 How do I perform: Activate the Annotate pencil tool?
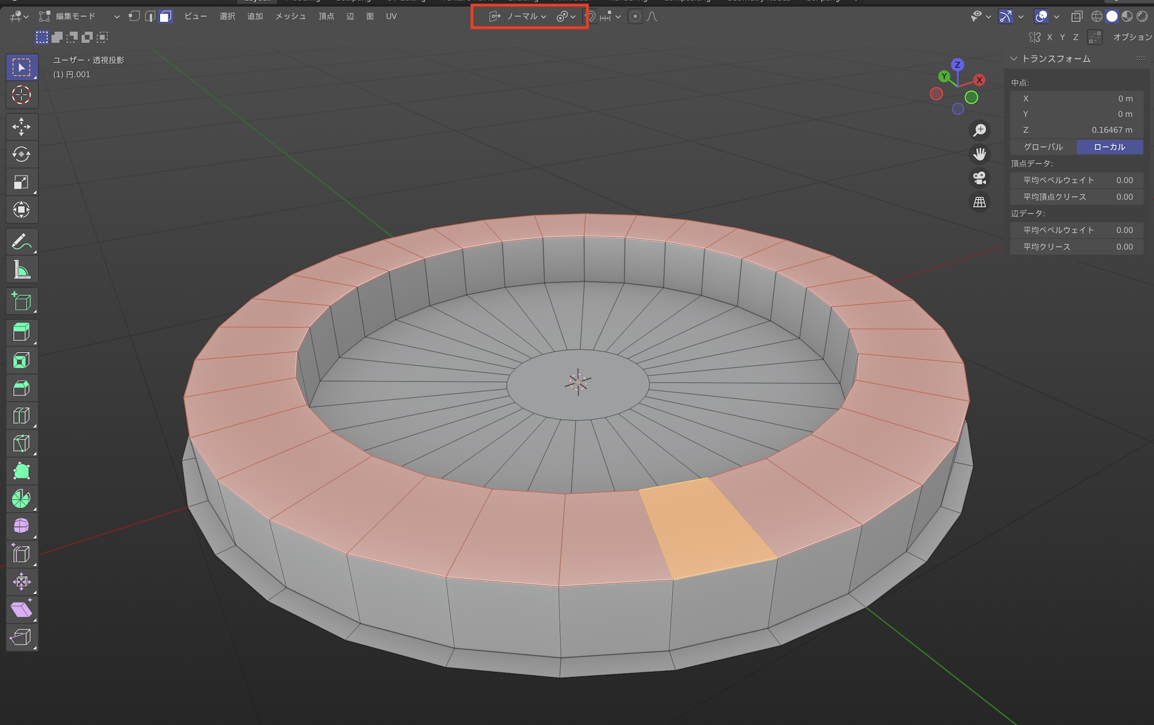pyautogui.click(x=21, y=242)
